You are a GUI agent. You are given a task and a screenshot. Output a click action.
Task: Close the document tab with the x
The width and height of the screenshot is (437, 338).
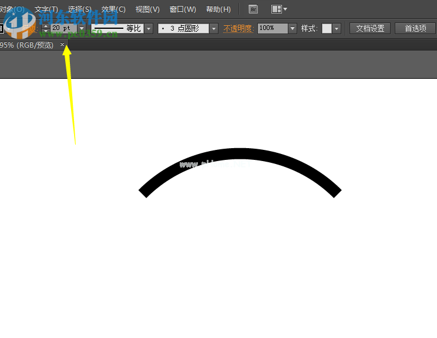(62, 45)
